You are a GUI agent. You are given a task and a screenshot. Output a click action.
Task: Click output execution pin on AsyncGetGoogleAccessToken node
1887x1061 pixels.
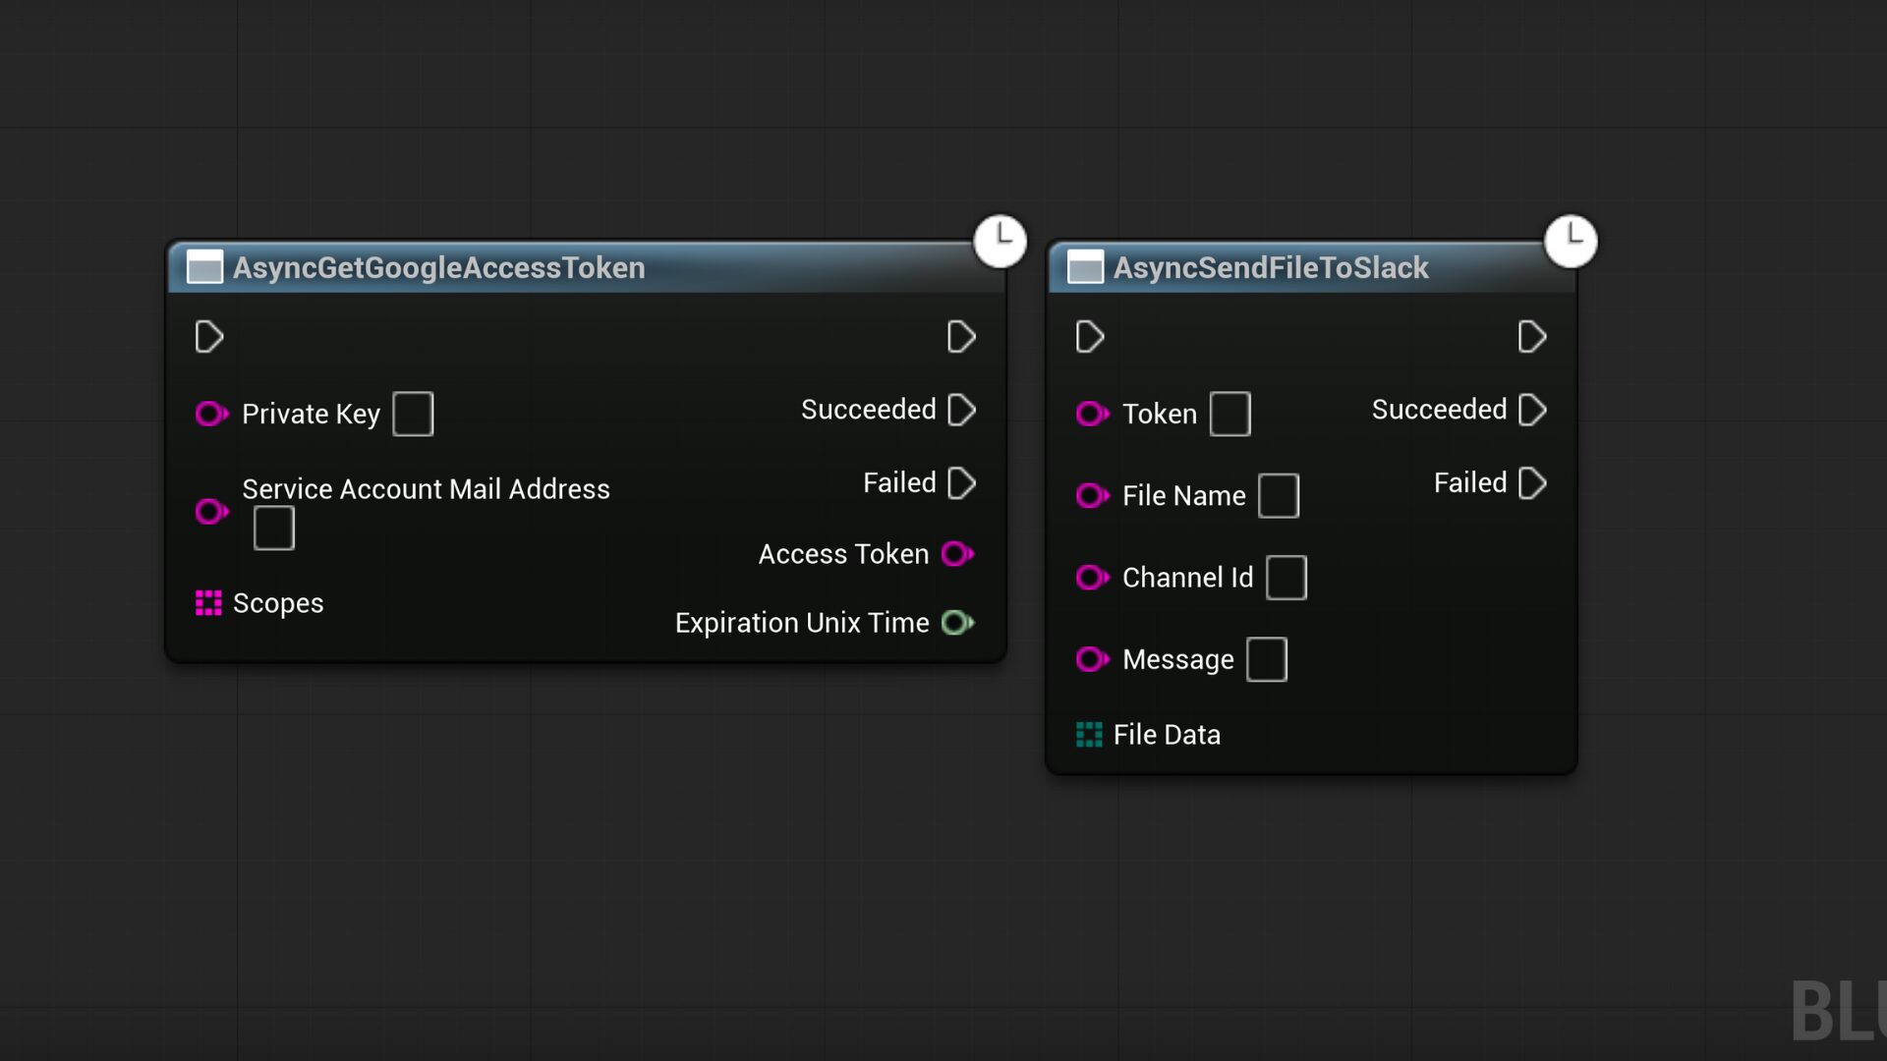coord(961,337)
